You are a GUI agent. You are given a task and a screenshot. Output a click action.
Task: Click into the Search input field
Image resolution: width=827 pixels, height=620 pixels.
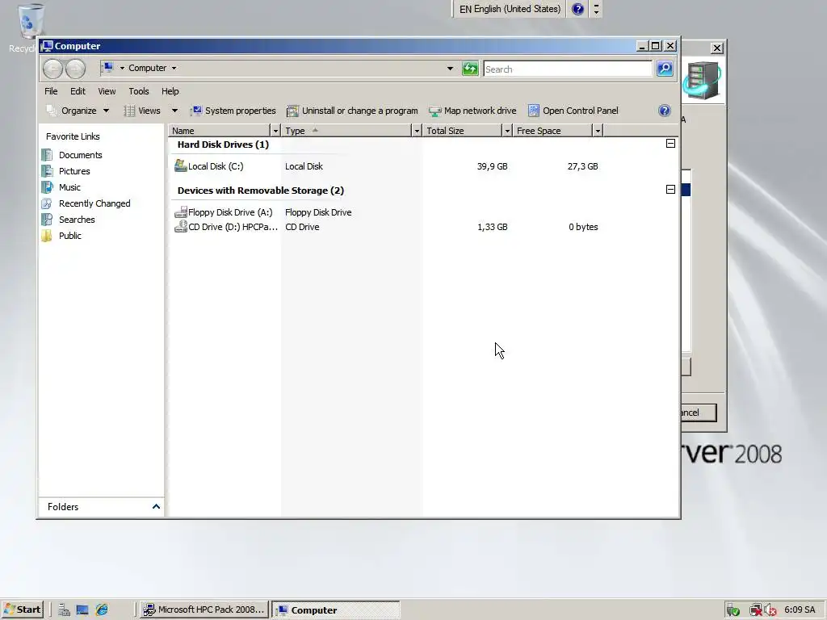pyautogui.click(x=568, y=69)
